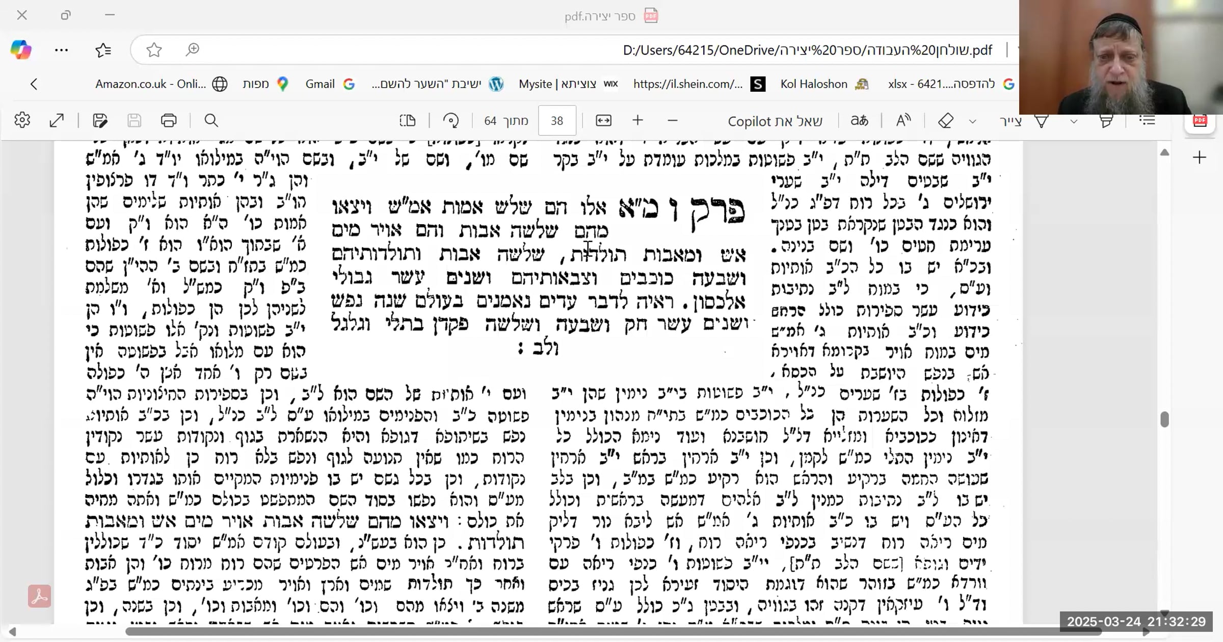Open the Gmail bookmark
This screenshot has height=642, width=1223.
tap(330, 84)
